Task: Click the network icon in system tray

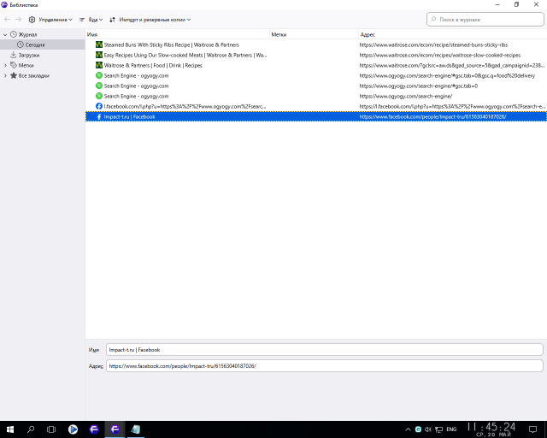Action: 438,429
